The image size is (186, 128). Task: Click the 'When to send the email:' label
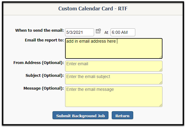click(x=39, y=30)
